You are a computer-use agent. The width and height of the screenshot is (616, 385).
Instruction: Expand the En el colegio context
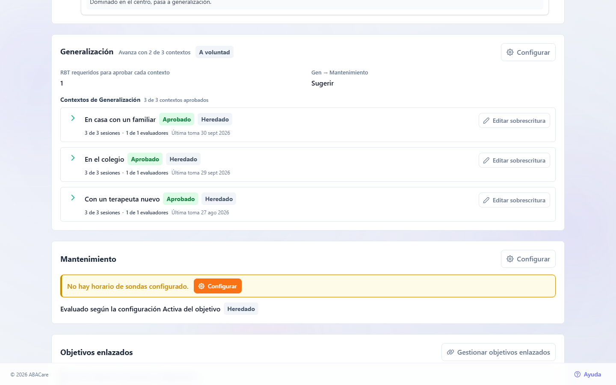(73, 158)
